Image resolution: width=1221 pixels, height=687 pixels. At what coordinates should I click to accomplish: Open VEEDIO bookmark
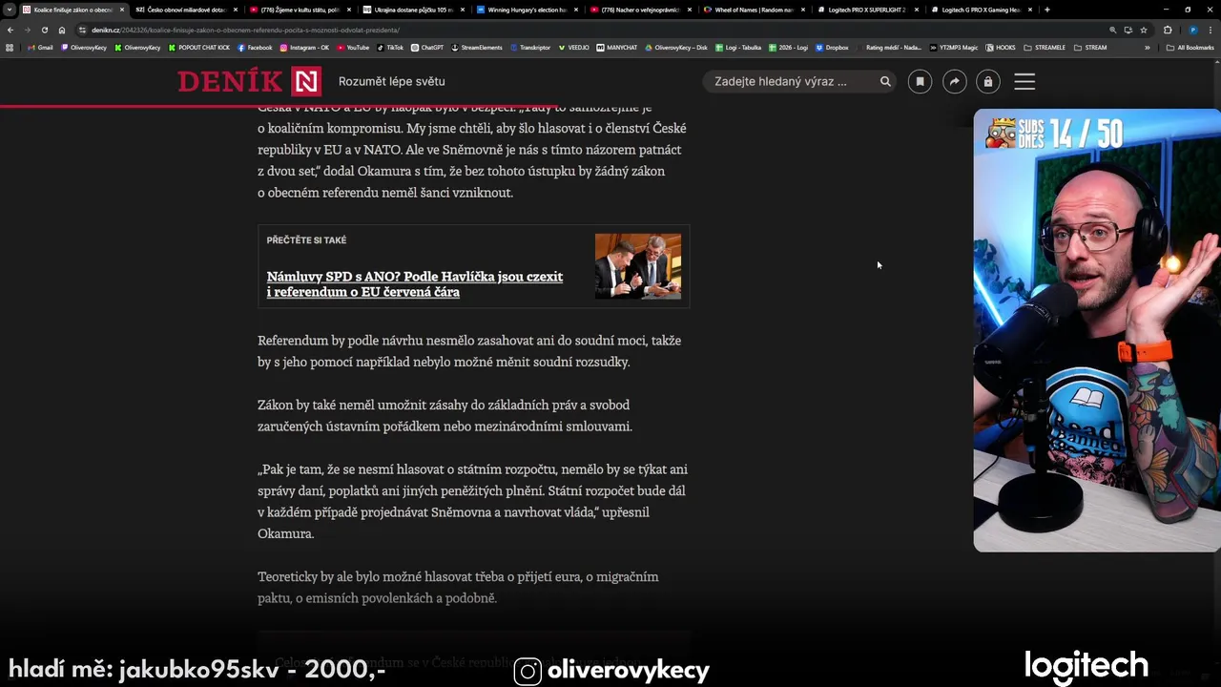point(573,47)
